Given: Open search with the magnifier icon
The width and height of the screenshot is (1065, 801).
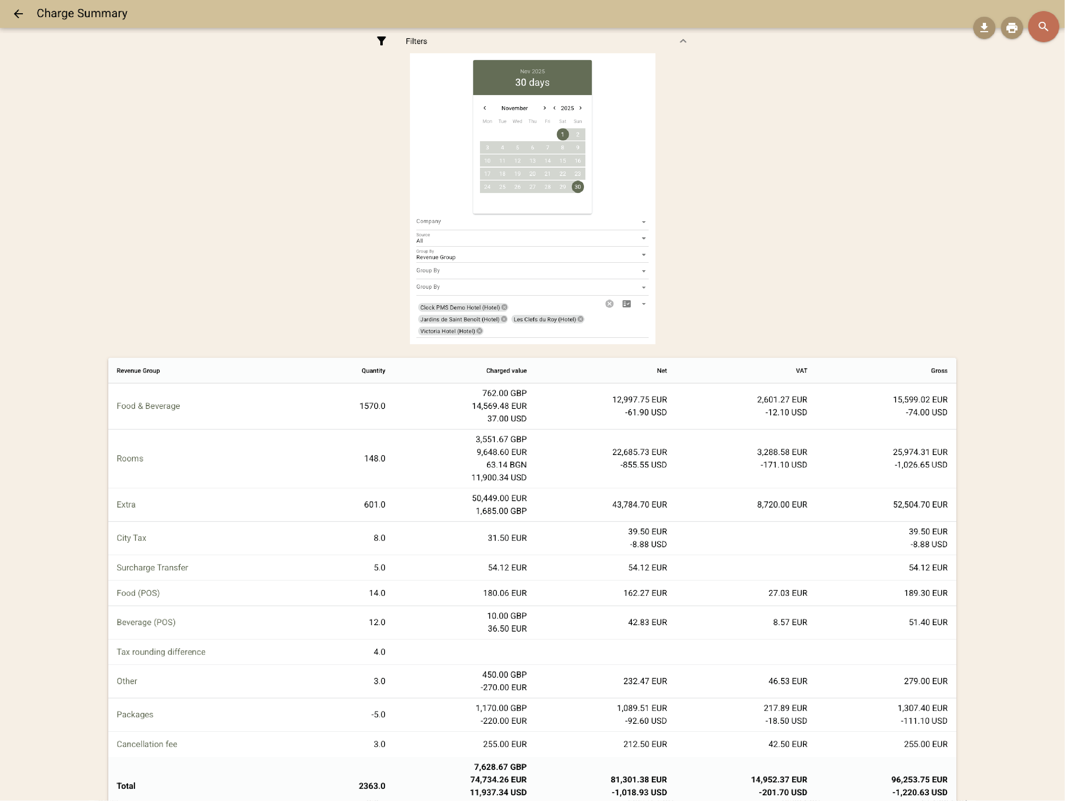Looking at the screenshot, I should pyautogui.click(x=1043, y=27).
